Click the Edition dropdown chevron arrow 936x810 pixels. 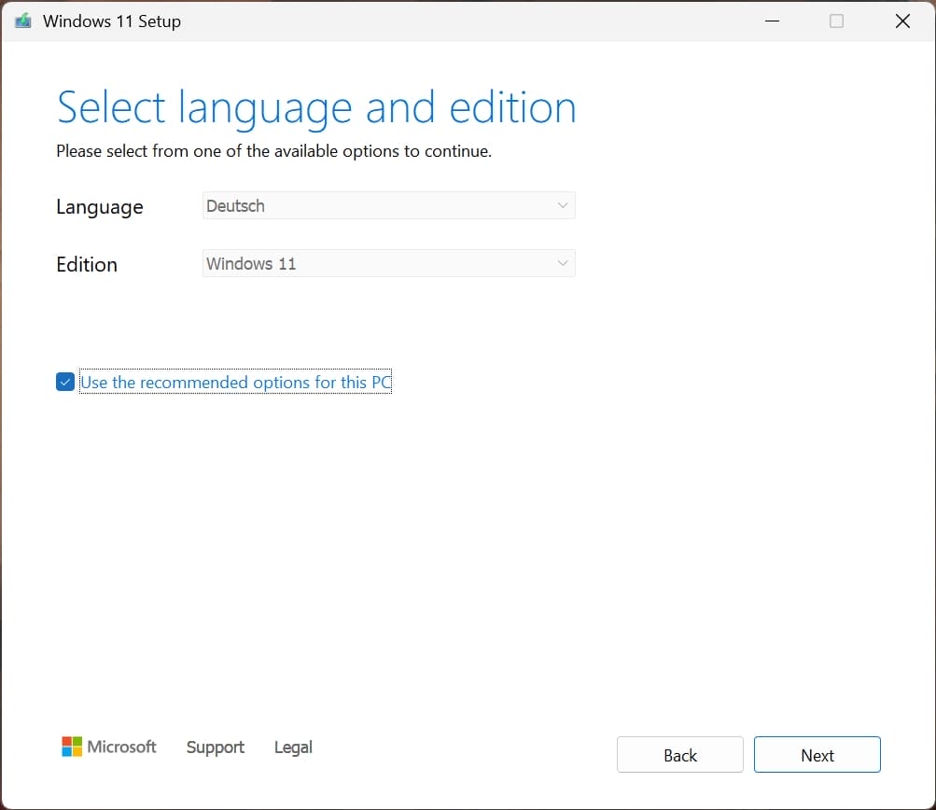click(x=563, y=263)
